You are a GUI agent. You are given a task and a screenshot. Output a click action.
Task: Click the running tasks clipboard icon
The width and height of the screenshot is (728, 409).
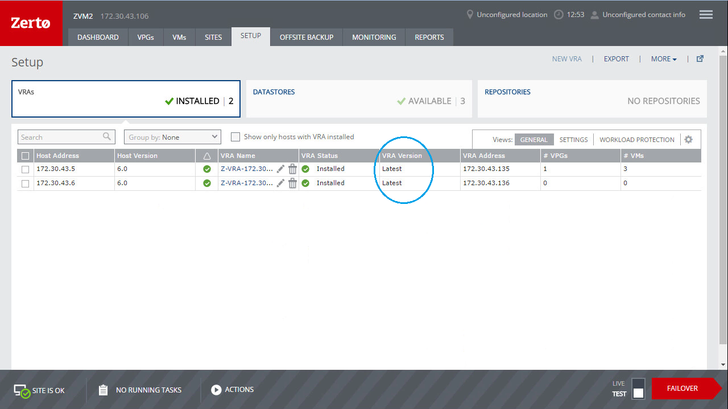point(103,390)
